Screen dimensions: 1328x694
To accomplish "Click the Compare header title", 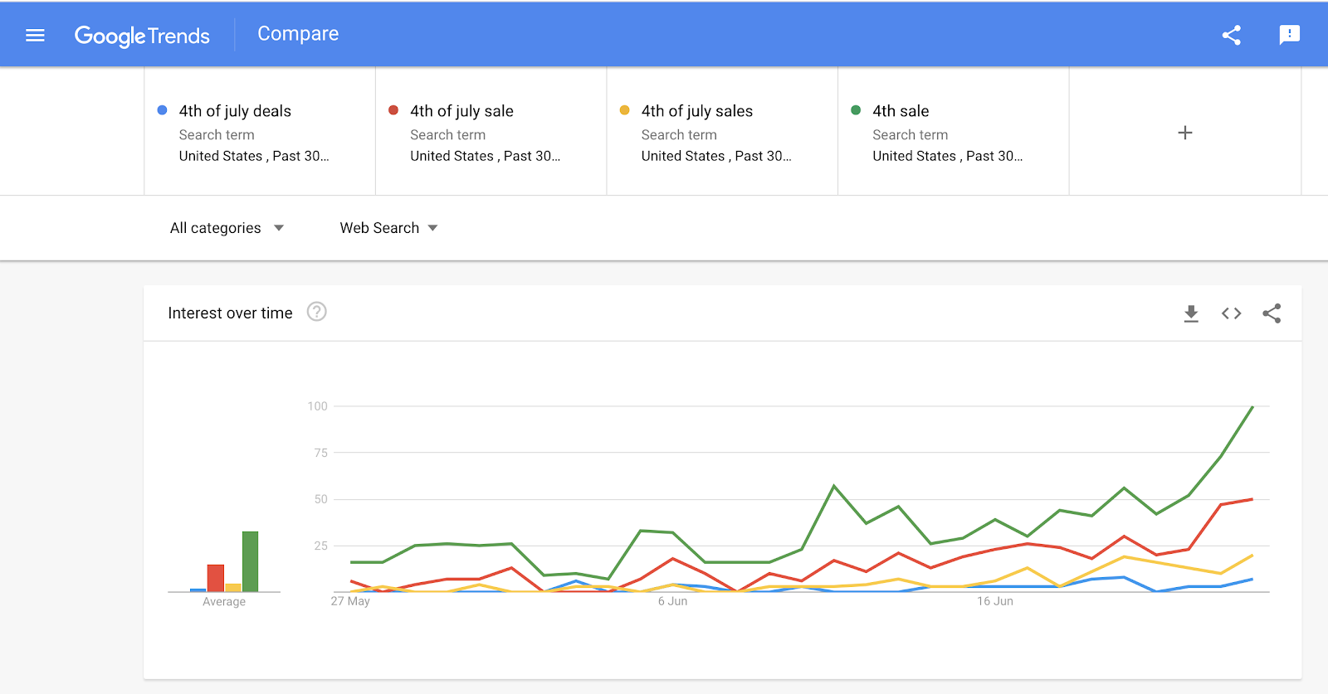I will [298, 34].
